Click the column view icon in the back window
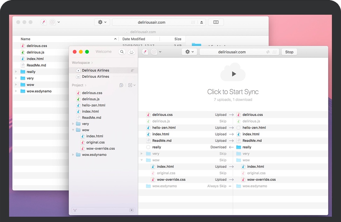 216,22
